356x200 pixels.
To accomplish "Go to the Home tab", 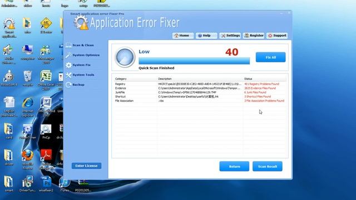I will 182,36.
